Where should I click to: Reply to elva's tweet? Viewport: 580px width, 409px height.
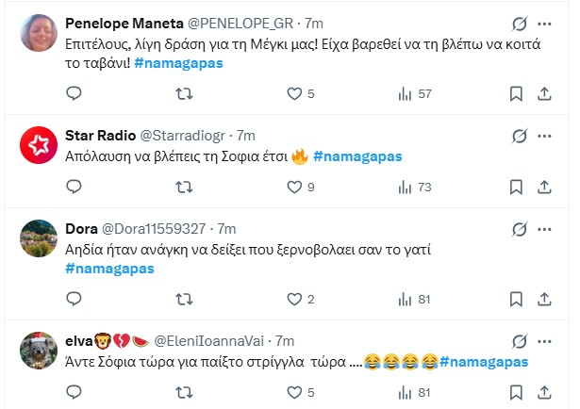(x=75, y=392)
